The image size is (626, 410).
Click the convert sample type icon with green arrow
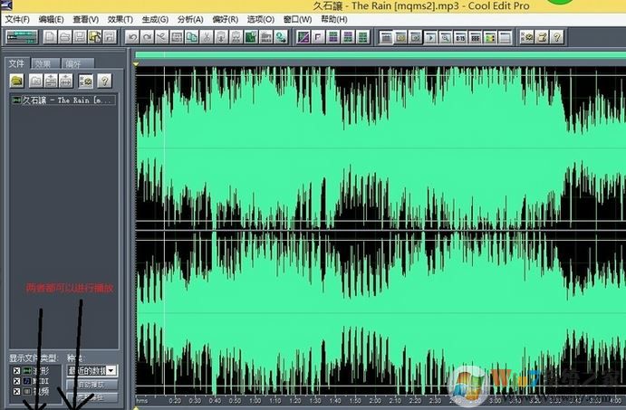coord(281,37)
